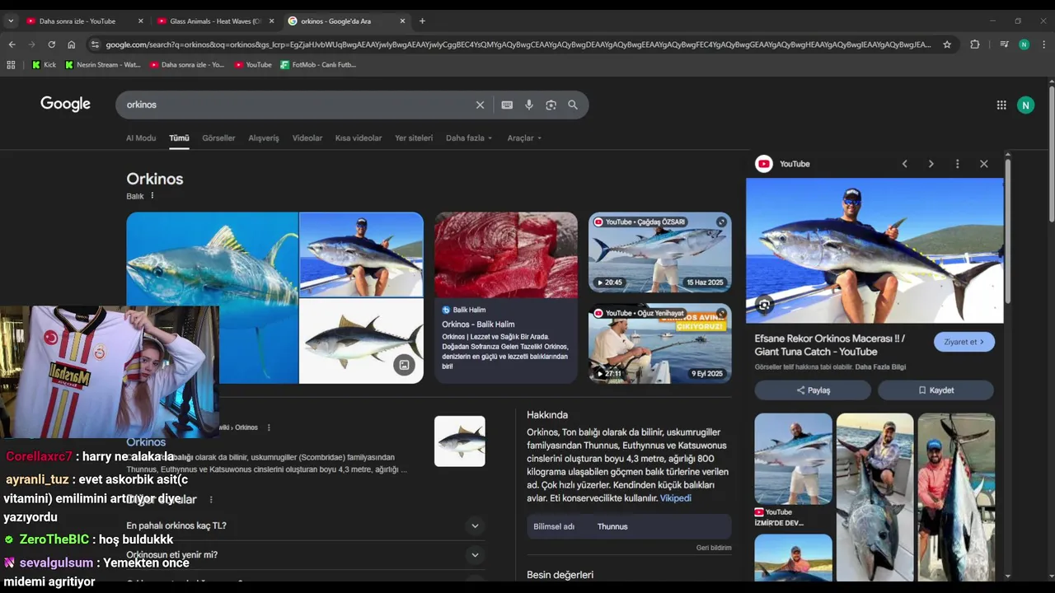
Task: Open tab search dropdown arrow
Action: (x=11, y=21)
